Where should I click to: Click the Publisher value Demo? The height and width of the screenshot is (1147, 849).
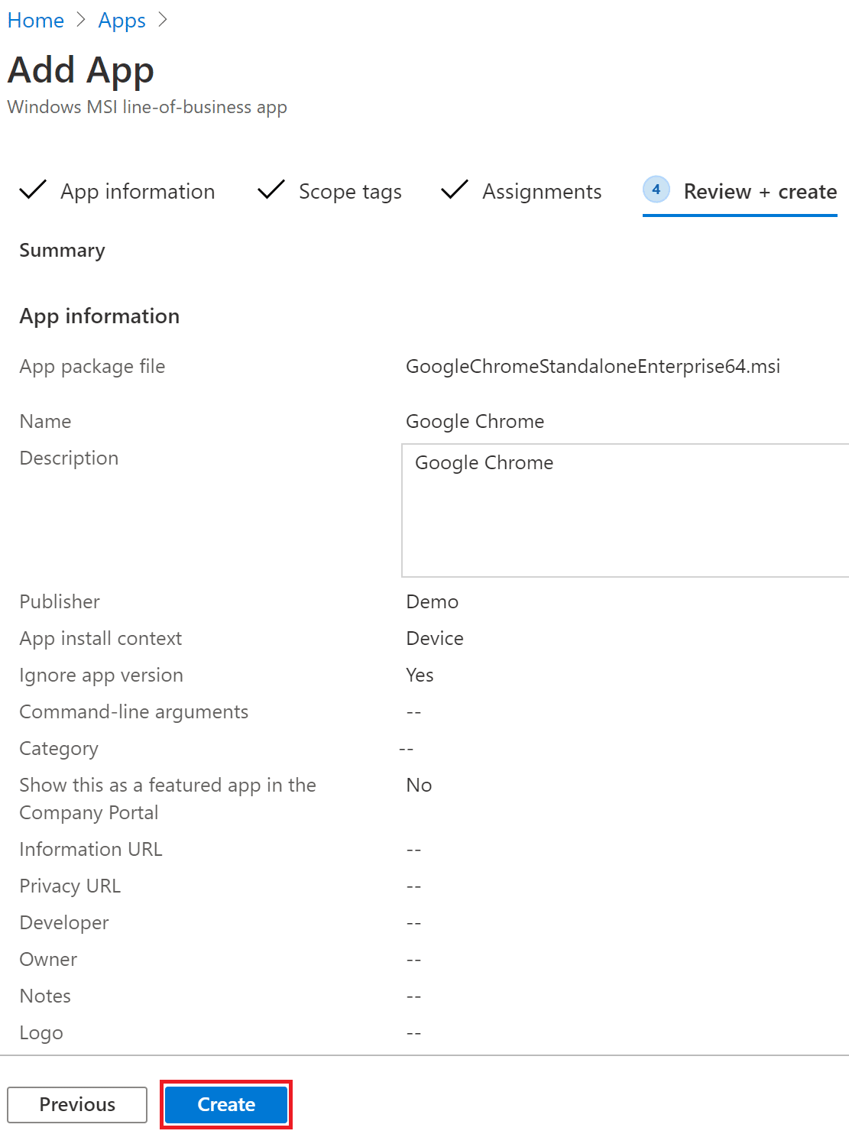433,601
